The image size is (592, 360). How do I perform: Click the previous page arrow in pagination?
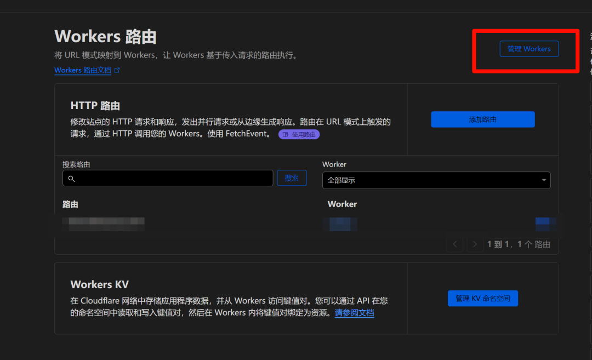(455, 244)
